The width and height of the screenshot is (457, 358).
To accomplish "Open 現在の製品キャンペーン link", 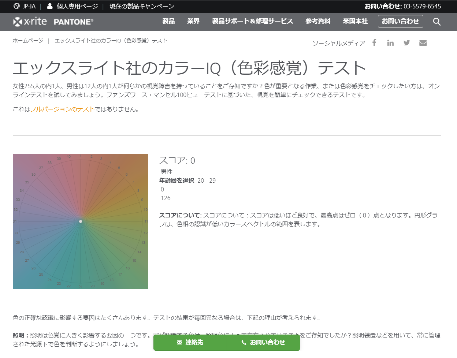I will [142, 6].
